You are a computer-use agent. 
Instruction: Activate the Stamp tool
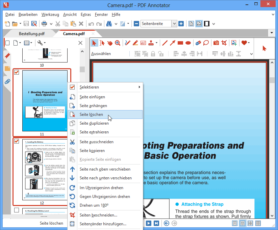(x=151, y=43)
